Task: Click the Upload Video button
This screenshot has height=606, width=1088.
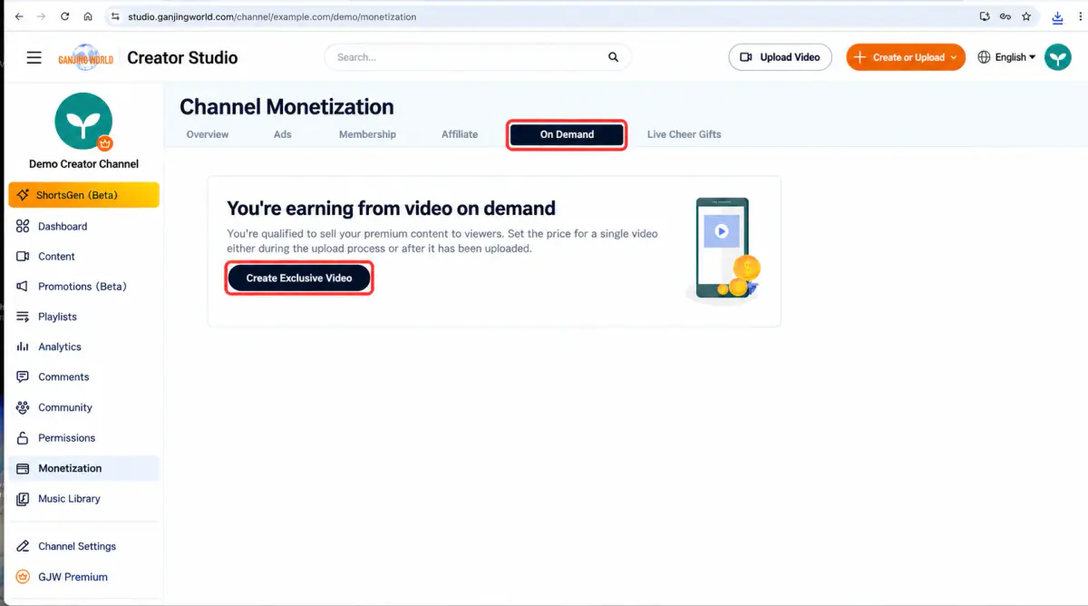Action: point(780,57)
